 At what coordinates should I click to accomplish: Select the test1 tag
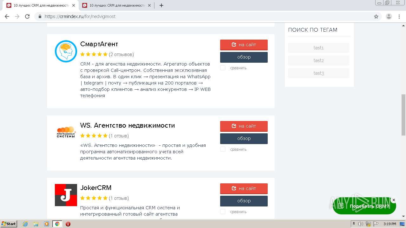[318, 48]
